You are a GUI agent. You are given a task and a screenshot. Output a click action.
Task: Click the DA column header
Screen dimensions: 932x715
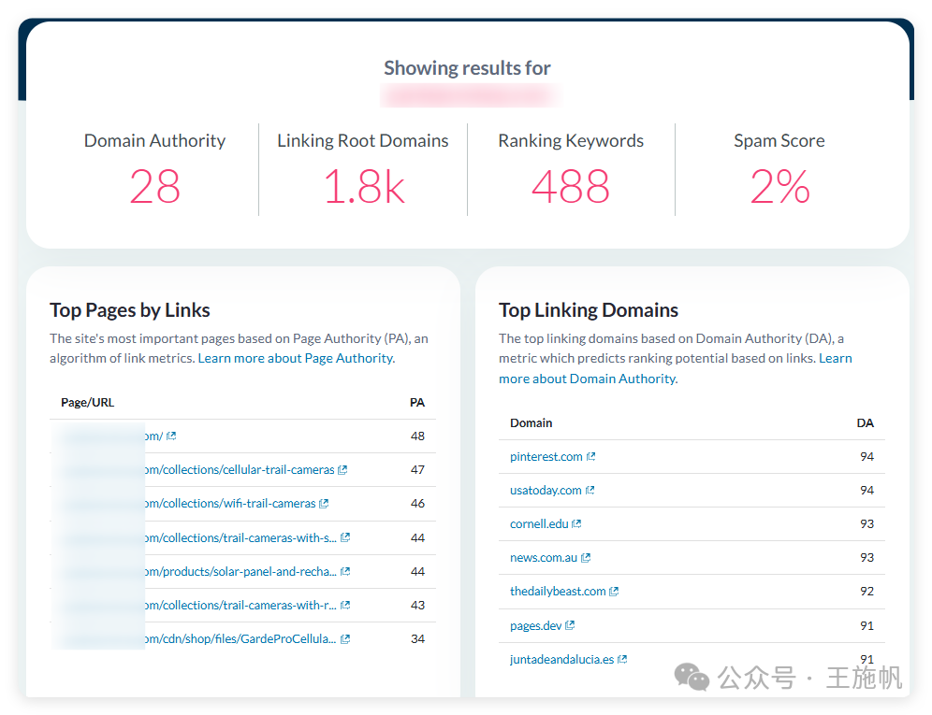coord(866,423)
